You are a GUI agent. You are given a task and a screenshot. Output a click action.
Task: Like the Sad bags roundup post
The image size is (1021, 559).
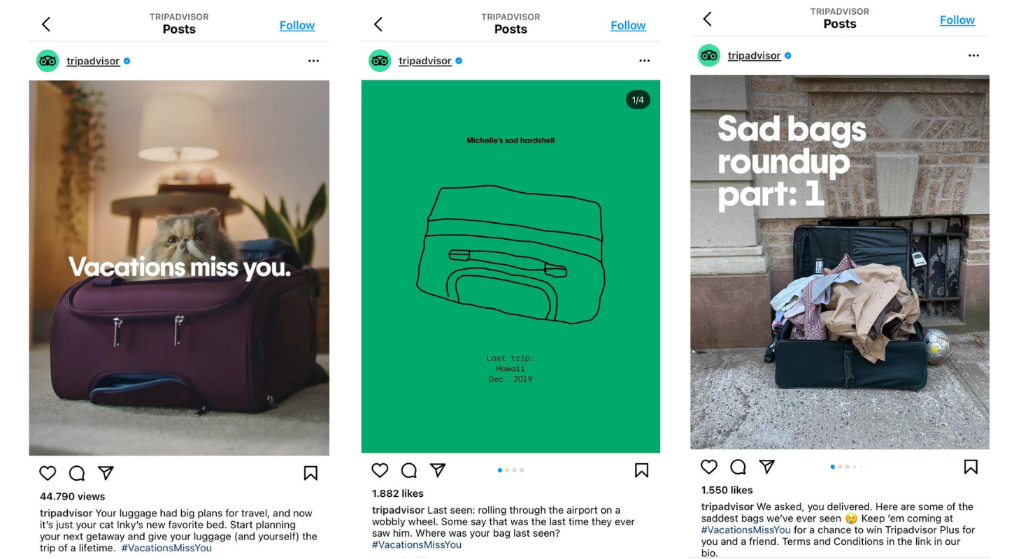[x=709, y=467]
